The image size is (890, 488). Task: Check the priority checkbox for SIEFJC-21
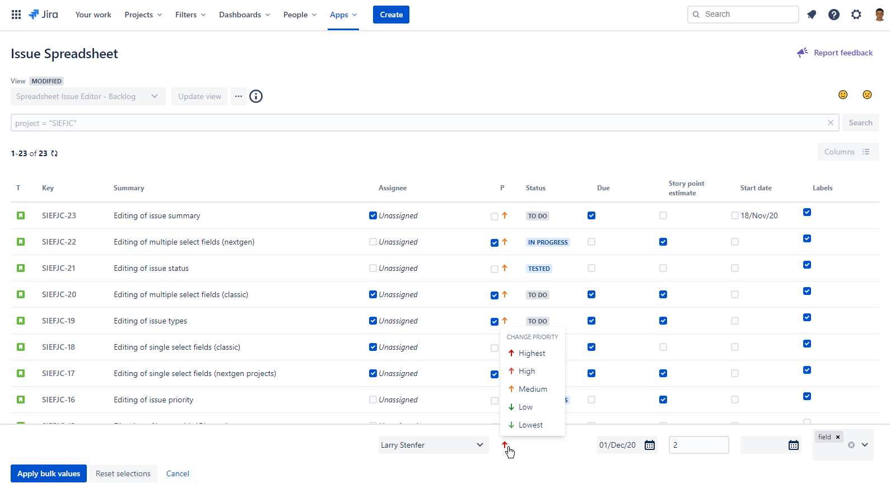pyautogui.click(x=495, y=269)
